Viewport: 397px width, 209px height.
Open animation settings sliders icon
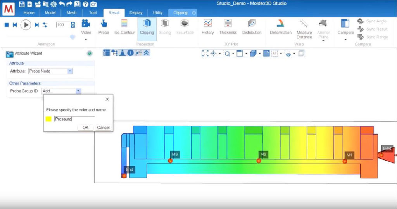pos(45,25)
